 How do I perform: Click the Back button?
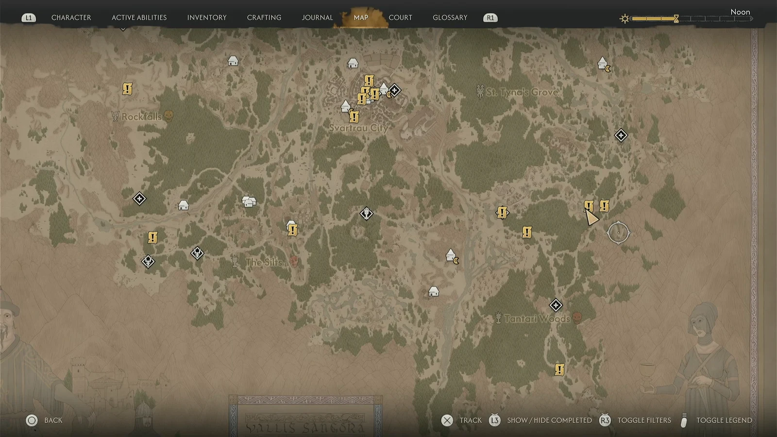[44, 420]
